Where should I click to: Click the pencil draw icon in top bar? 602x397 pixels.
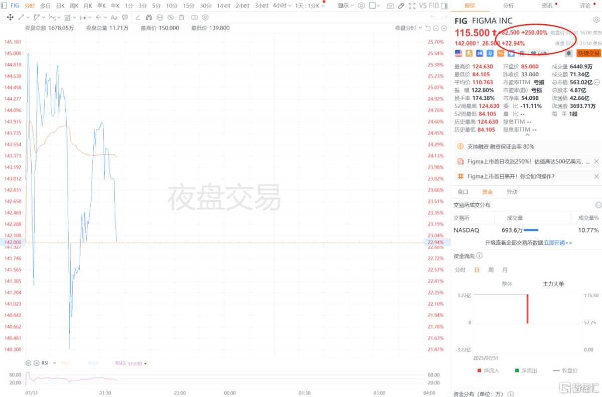(401, 6)
